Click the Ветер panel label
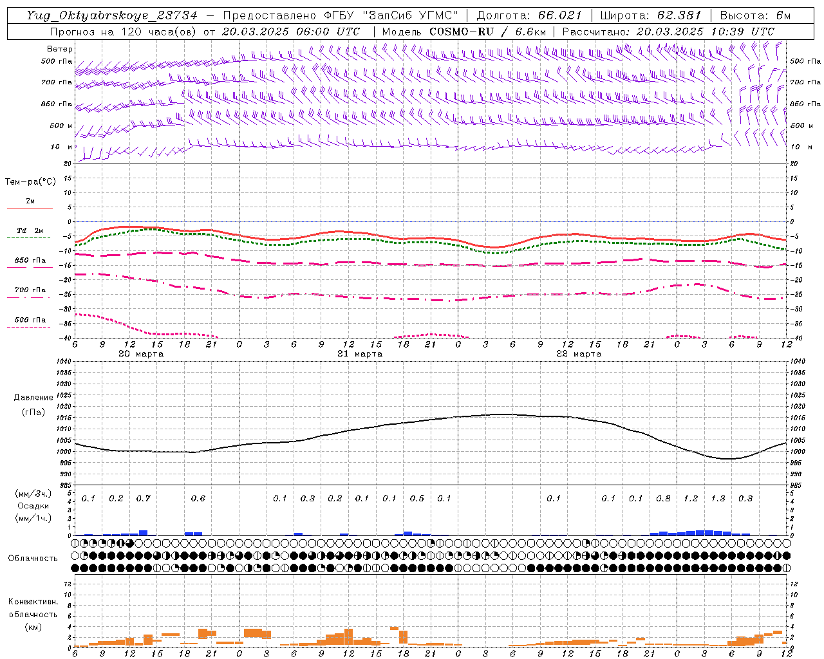 coord(60,49)
